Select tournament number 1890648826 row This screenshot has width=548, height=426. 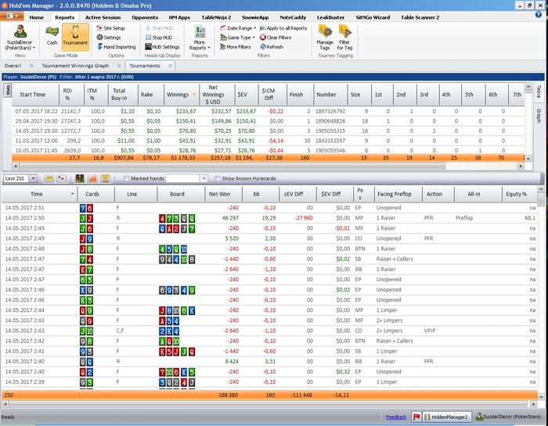click(x=268, y=121)
